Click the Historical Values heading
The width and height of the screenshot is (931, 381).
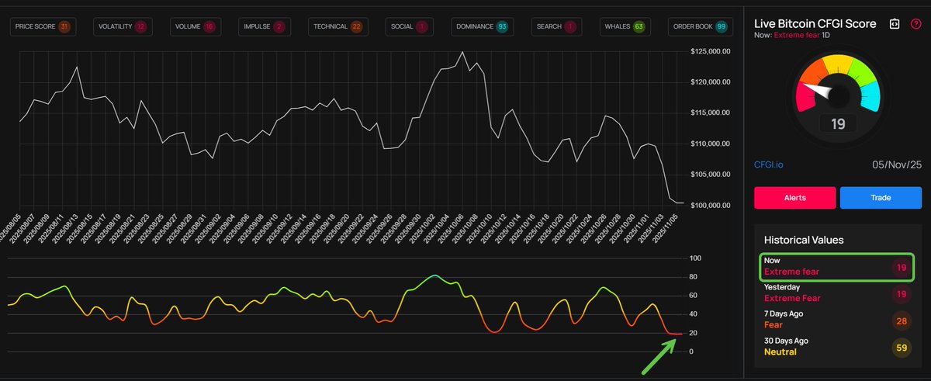[804, 240]
